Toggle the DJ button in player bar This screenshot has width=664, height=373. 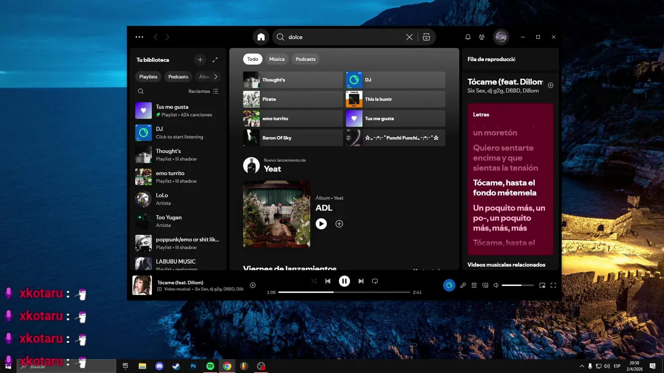(449, 285)
